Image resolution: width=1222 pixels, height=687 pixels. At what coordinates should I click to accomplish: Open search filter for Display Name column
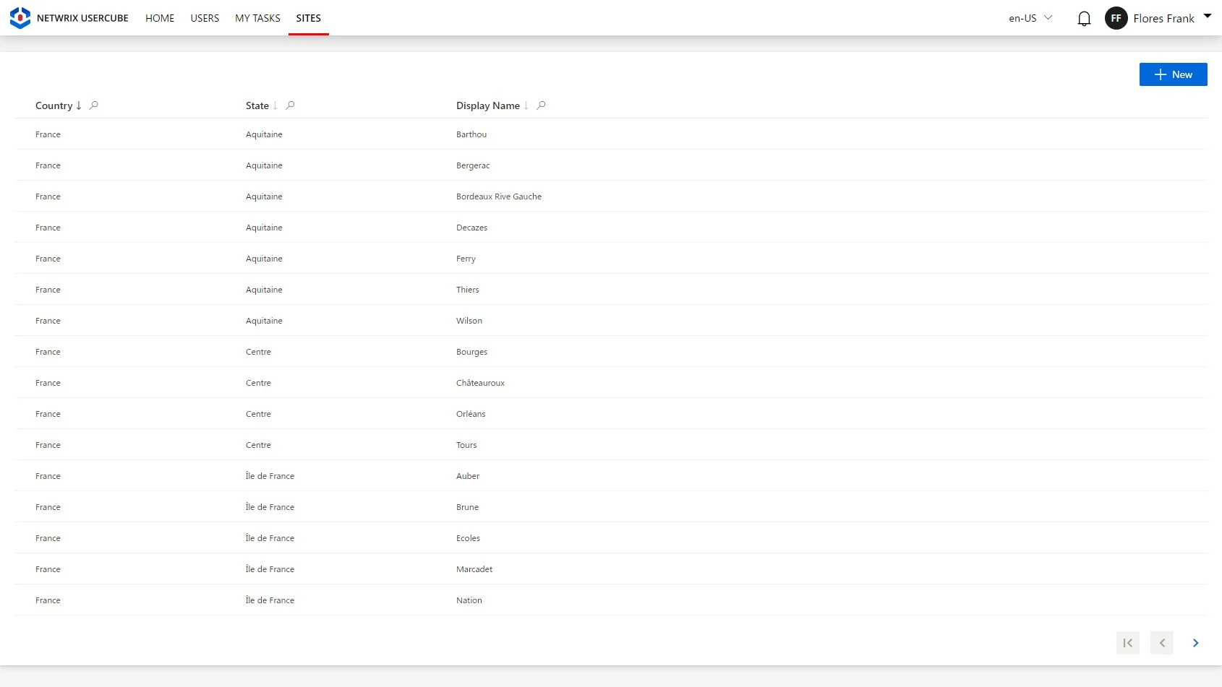pyautogui.click(x=541, y=105)
